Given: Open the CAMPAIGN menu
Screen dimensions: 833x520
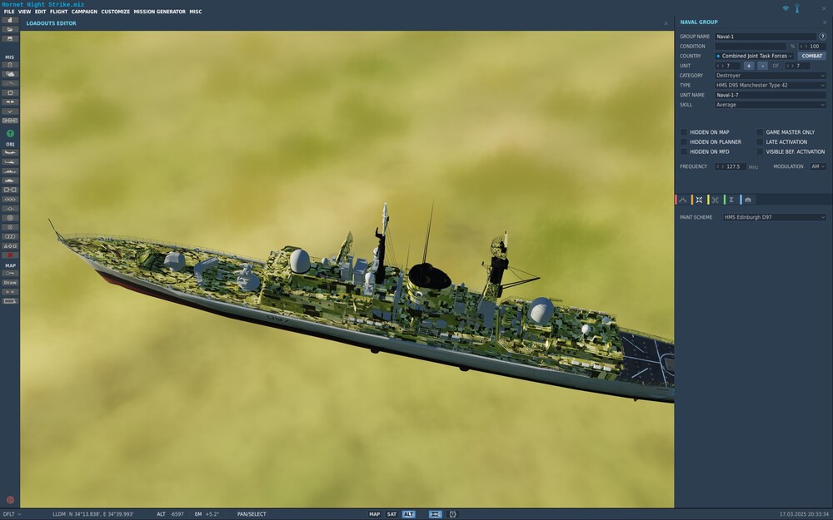Looking at the screenshot, I should [x=84, y=12].
